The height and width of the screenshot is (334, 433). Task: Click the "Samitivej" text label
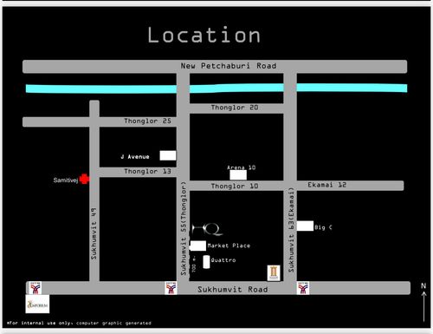(66, 180)
